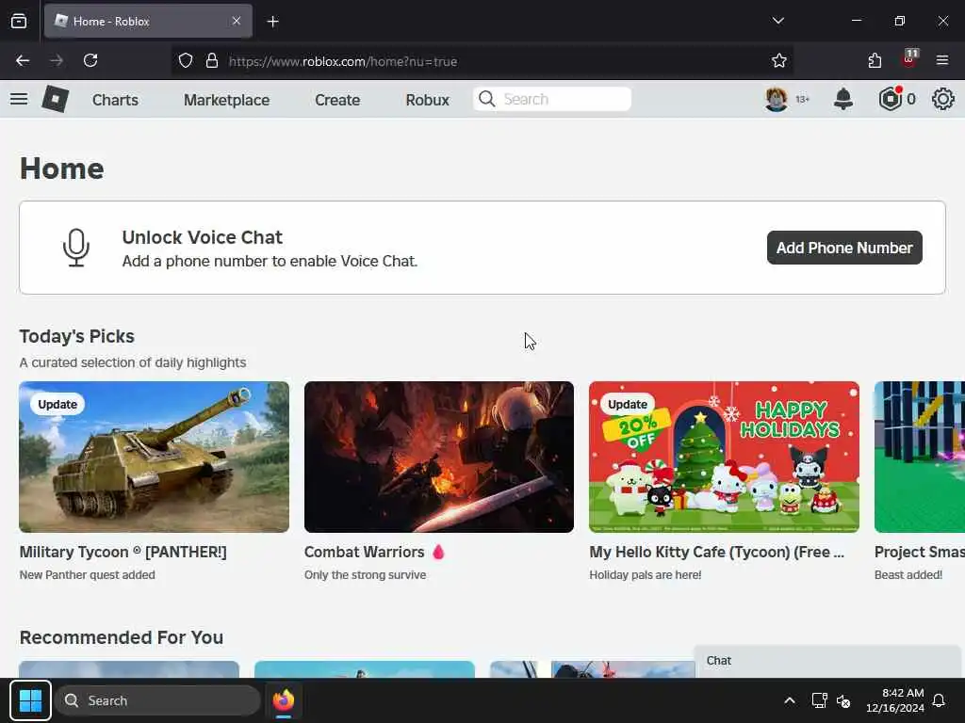Viewport: 965px width, 723px height.
Task: Open the Combat Warriors game thumbnail
Action: pyautogui.click(x=439, y=457)
